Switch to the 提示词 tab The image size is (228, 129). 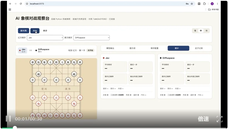(x=132, y=48)
